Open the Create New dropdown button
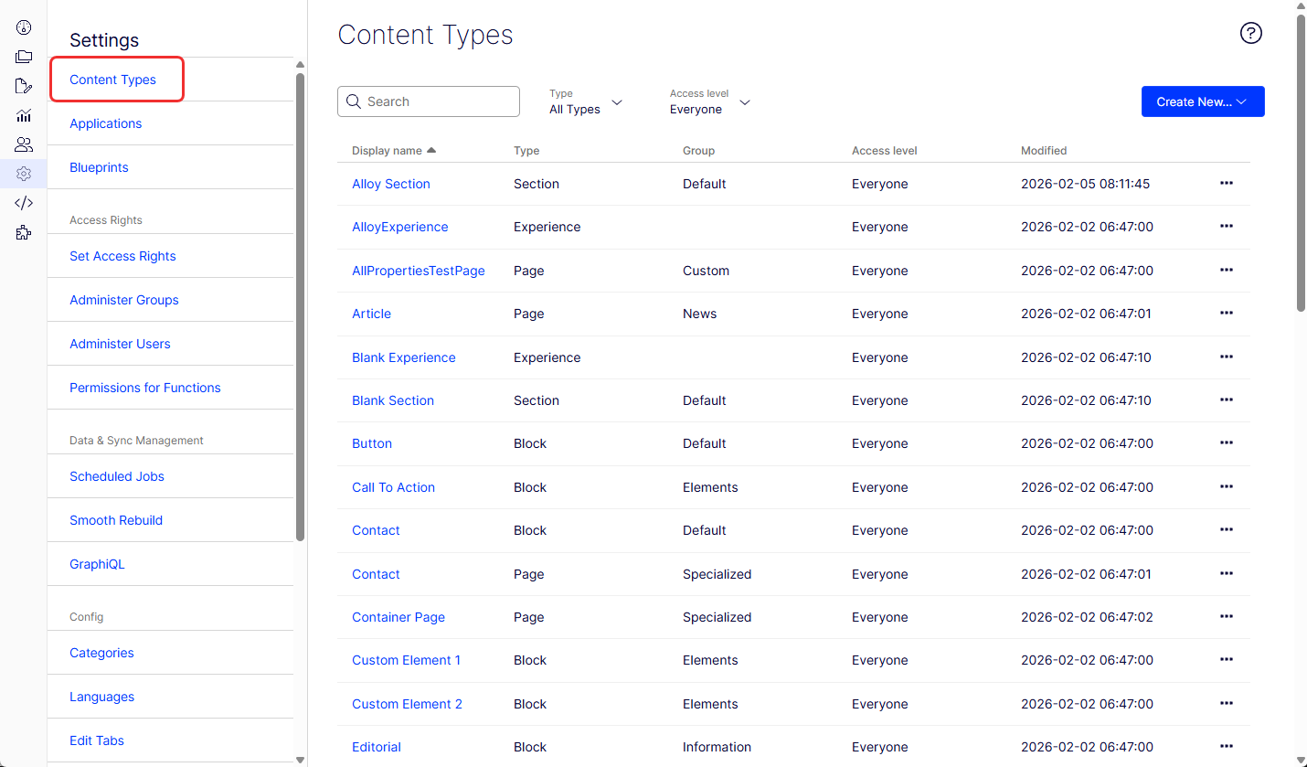Screen dimensions: 1307x767 pyautogui.click(x=1203, y=101)
